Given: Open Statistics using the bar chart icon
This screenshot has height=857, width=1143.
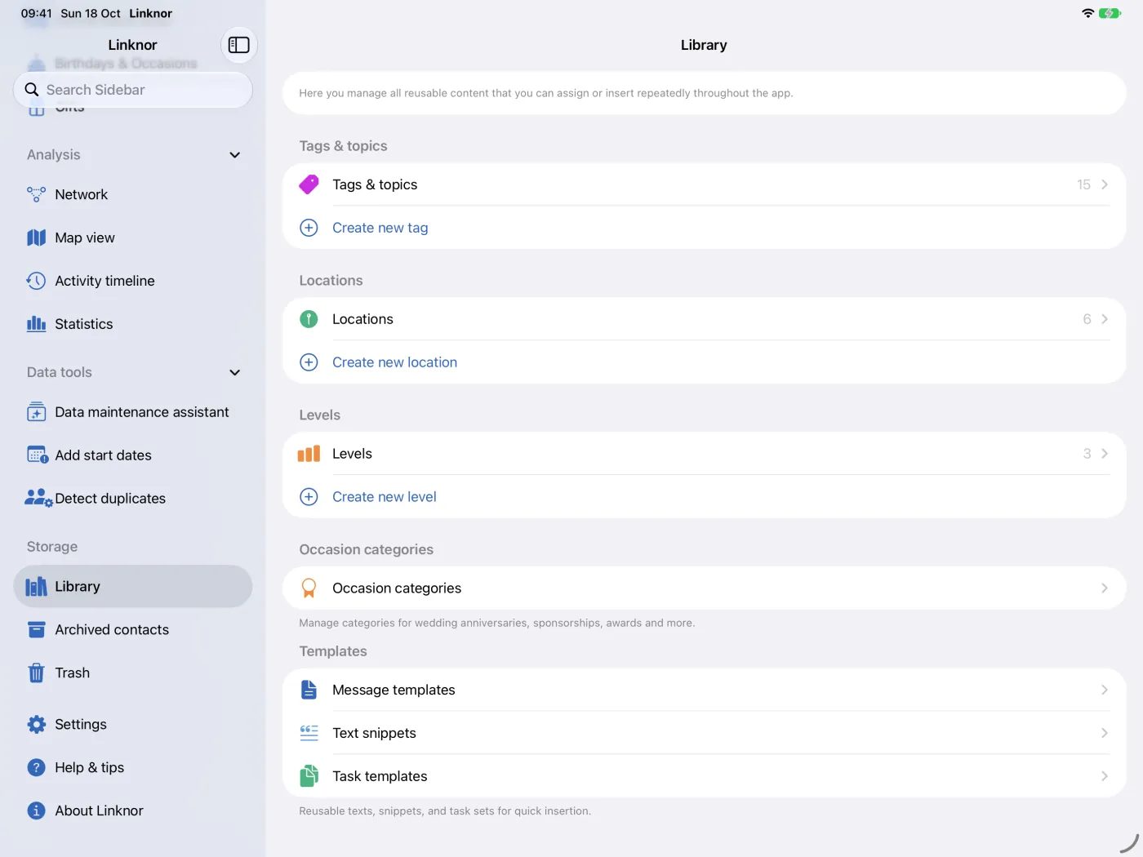Looking at the screenshot, I should (36, 324).
